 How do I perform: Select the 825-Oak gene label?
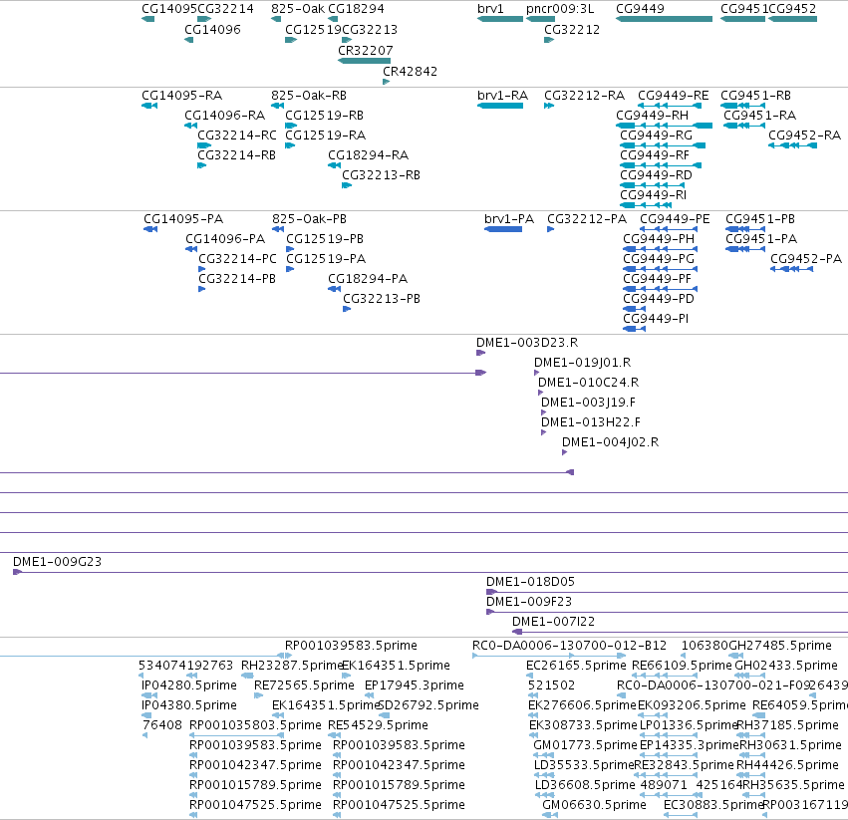pyautogui.click(x=298, y=9)
